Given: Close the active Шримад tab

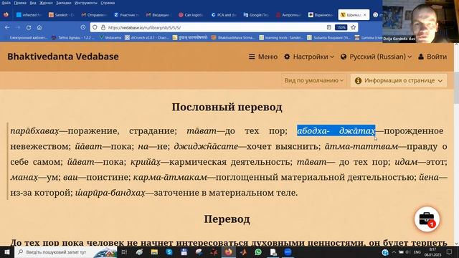Looking at the screenshot, I should pyautogui.click(x=364, y=14).
